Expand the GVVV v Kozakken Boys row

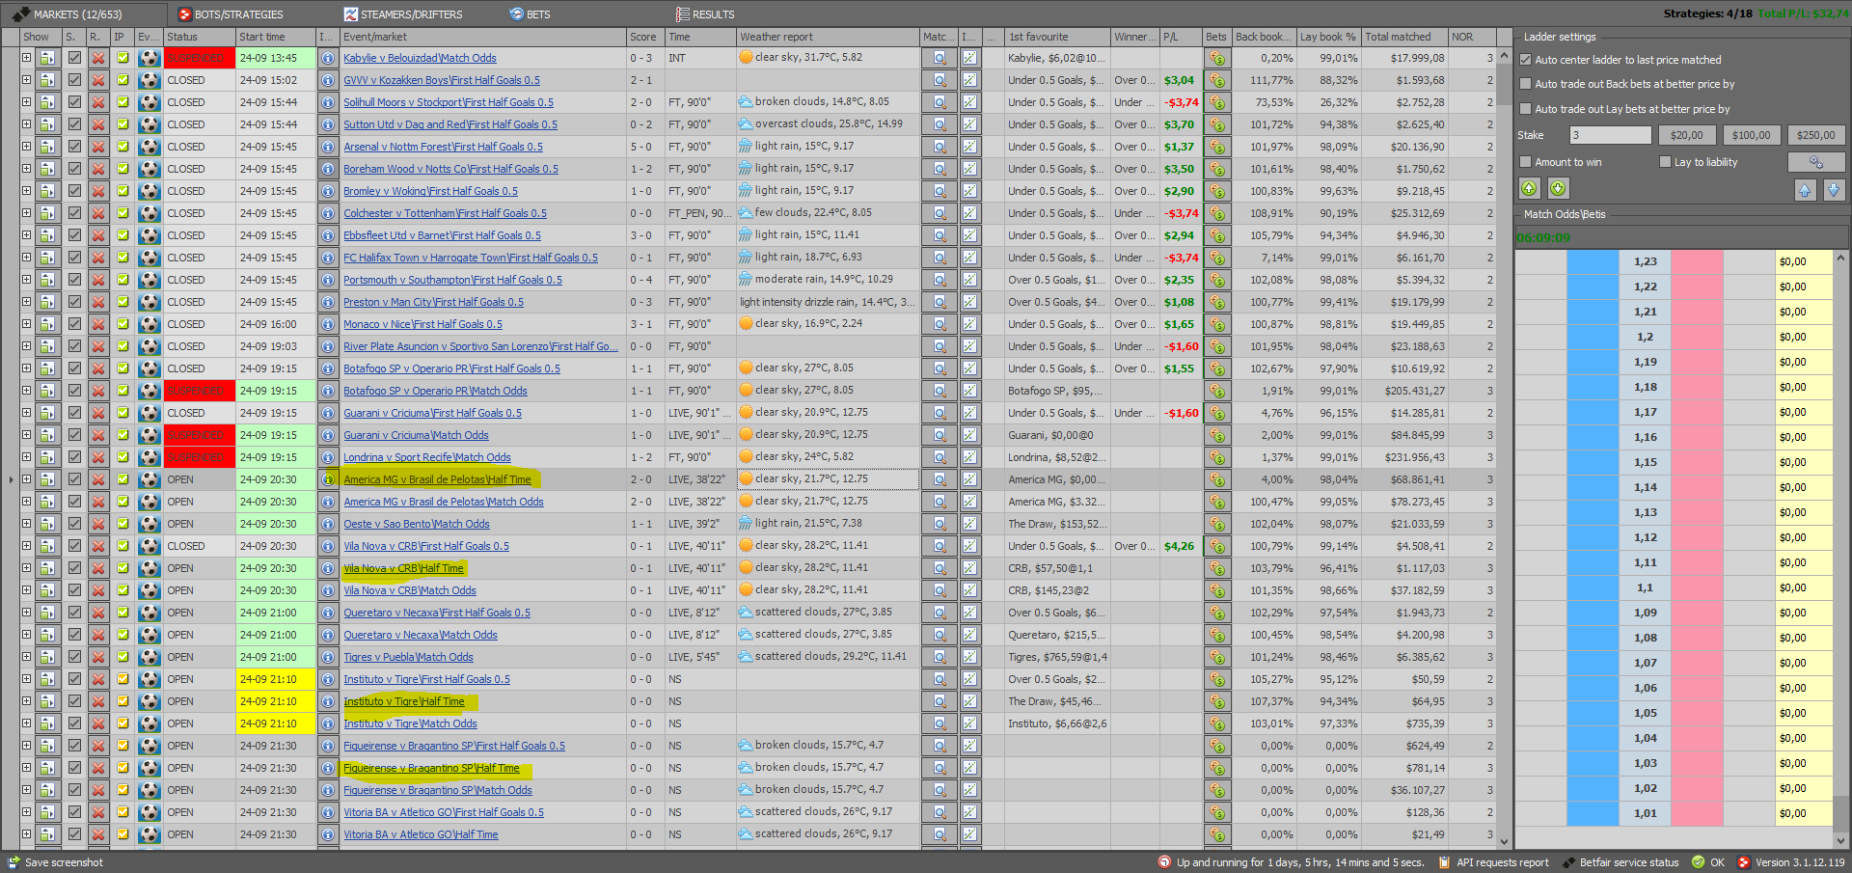(x=26, y=80)
